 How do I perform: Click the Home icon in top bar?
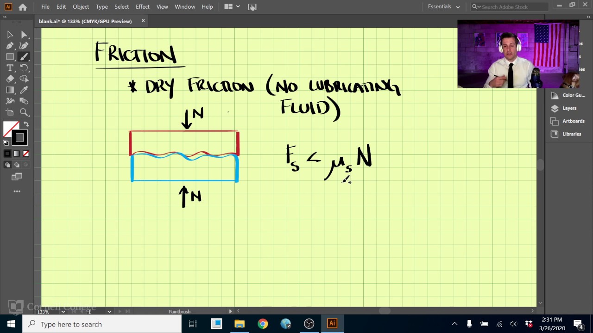pyautogui.click(x=22, y=7)
